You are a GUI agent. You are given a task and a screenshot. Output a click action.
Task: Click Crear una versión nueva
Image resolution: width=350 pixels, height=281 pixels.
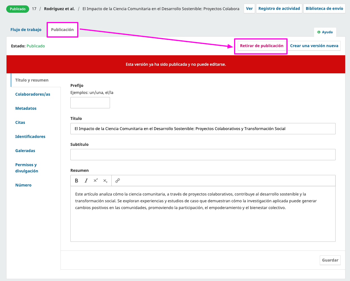pos(314,46)
